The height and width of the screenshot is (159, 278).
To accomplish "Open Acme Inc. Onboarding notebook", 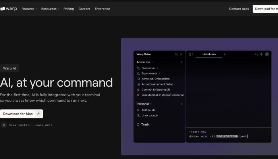I will click(x=156, y=79).
